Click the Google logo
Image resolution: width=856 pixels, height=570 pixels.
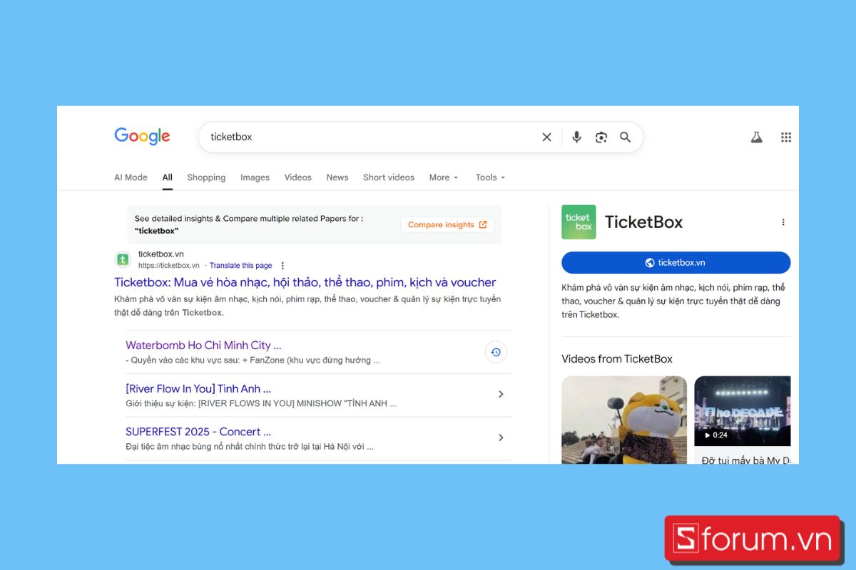[x=142, y=136]
